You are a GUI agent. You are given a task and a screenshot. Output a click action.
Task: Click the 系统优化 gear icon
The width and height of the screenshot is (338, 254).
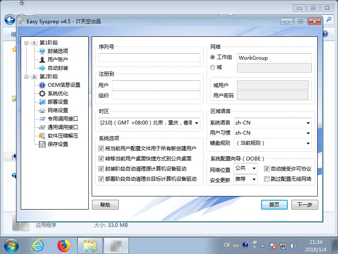pyautogui.click(x=42, y=94)
